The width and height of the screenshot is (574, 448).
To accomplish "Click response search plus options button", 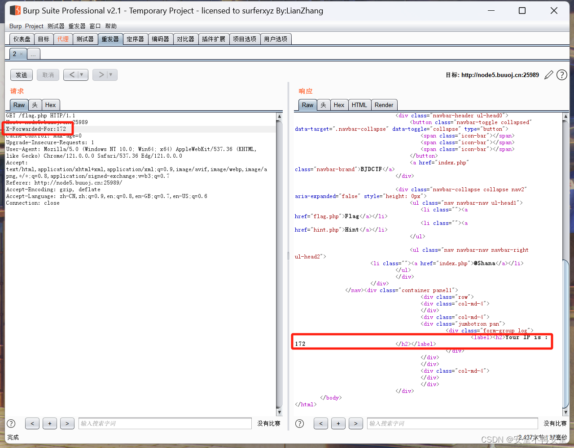I will pos(338,423).
